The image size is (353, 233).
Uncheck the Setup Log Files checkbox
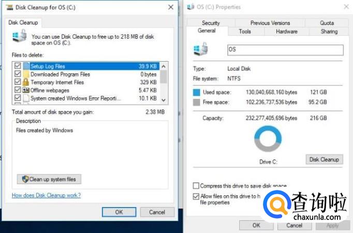pos(18,66)
